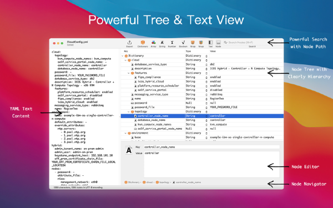Click the dictionary icon beside the cloud tree row
This screenshot has width=333, height=208.
pyautogui.click(x=129, y=60)
